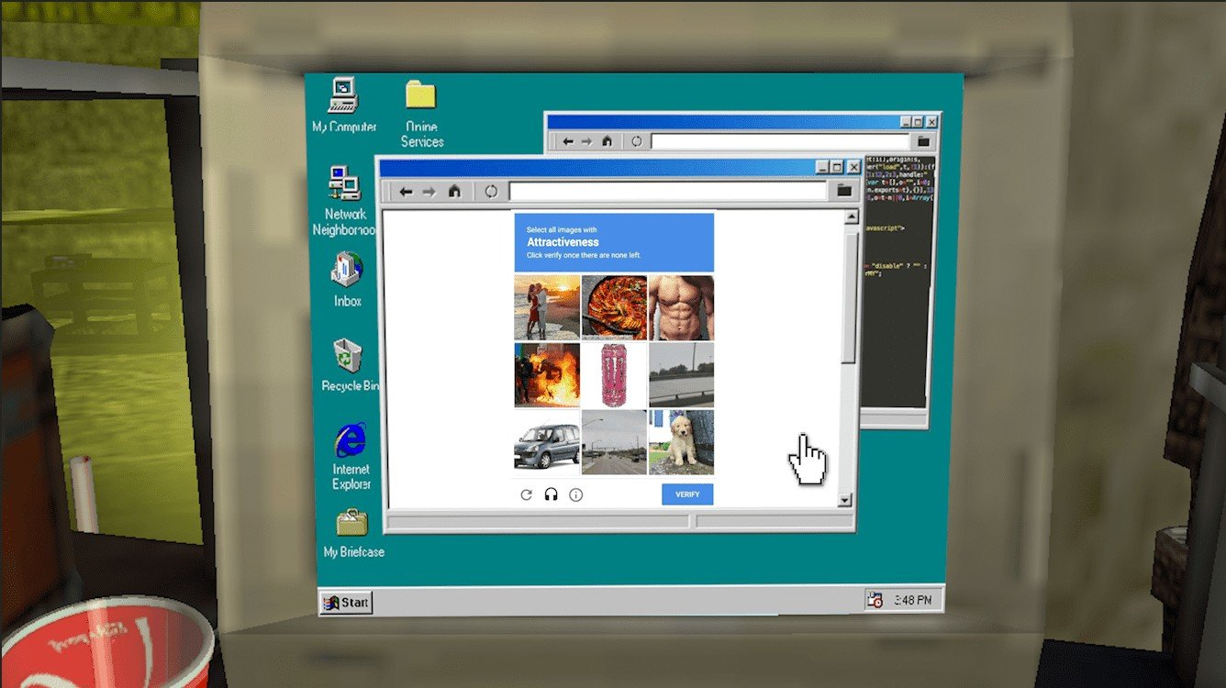This screenshot has height=688, width=1226.
Task: Click the system tray icon beside the clock
Action: coord(875,600)
